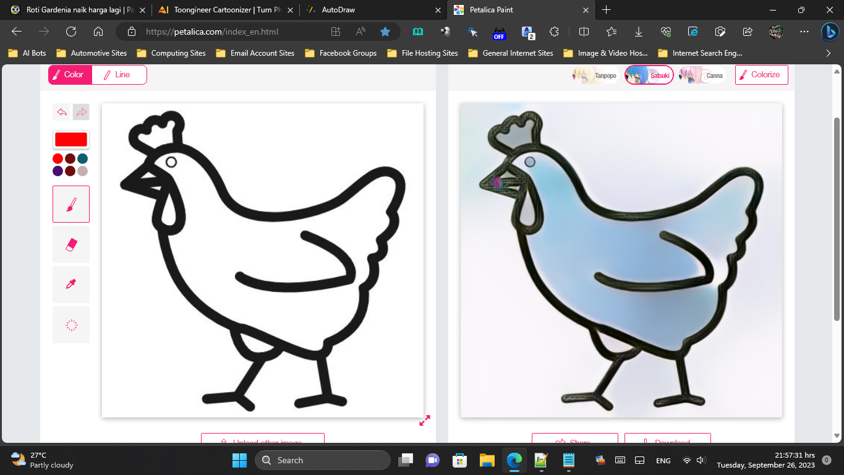Image resolution: width=844 pixels, height=475 pixels.
Task: Select the eraser tool
Action: [71, 244]
